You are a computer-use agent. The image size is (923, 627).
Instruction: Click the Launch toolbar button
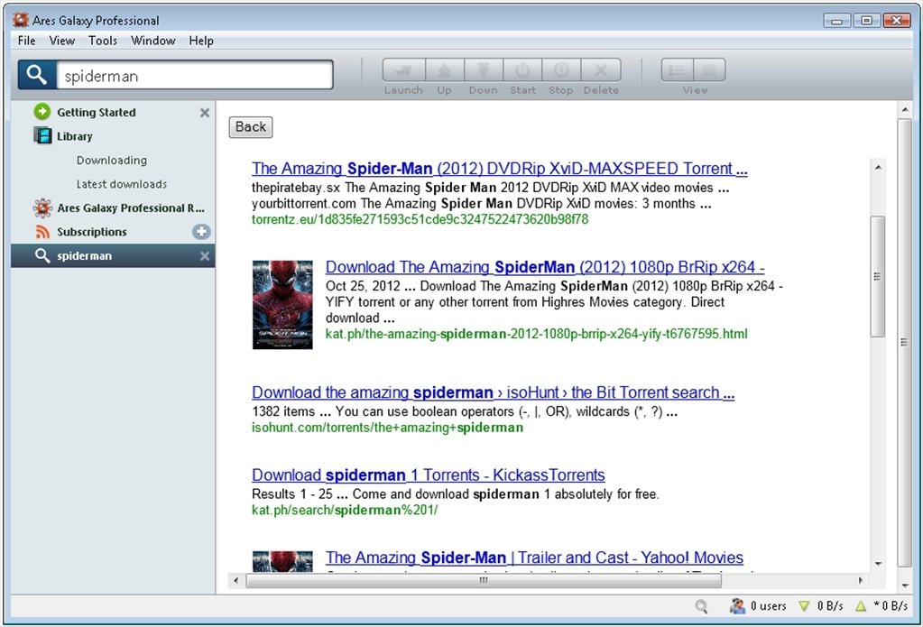404,70
